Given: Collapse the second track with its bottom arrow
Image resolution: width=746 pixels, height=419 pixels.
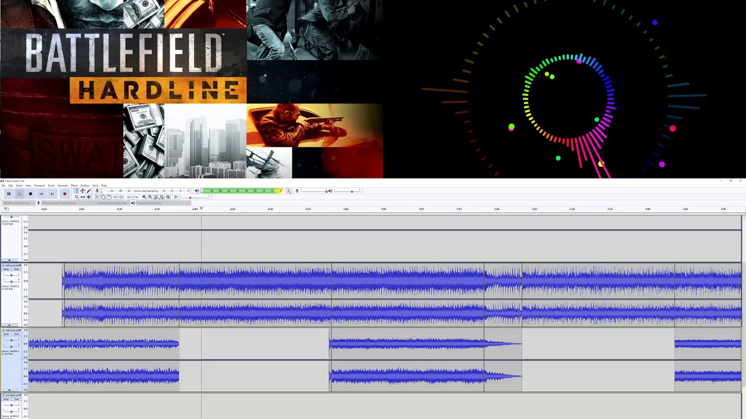Looking at the screenshot, I should point(9,325).
